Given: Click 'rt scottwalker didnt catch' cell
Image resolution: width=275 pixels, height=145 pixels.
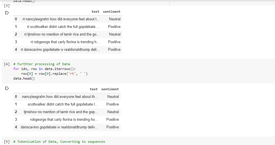Looking at the screenshot, I should point(63,27).
